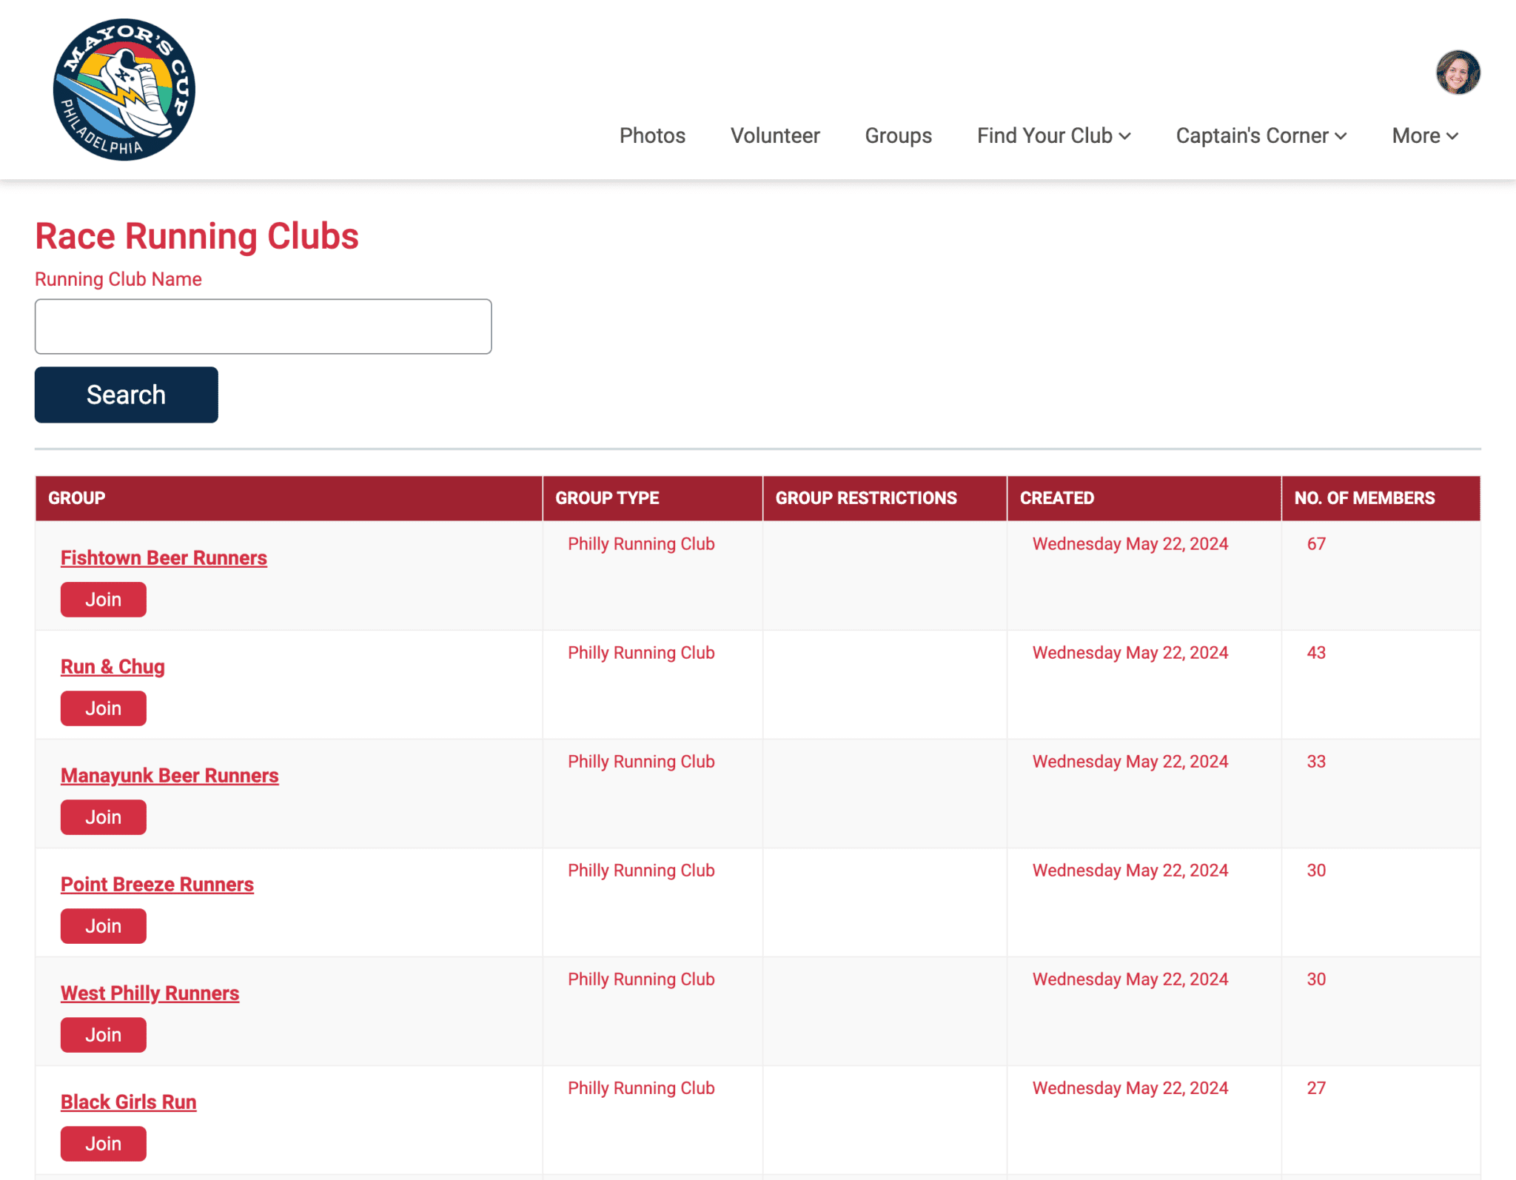The height and width of the screenshot is (1180, 1516).
Task: Join the Fishtown Beer Runners club
Action: (x=103, y=600)
